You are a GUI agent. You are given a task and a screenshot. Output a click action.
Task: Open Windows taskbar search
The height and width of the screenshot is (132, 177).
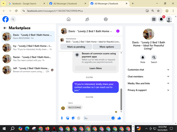tap(12, 128)
